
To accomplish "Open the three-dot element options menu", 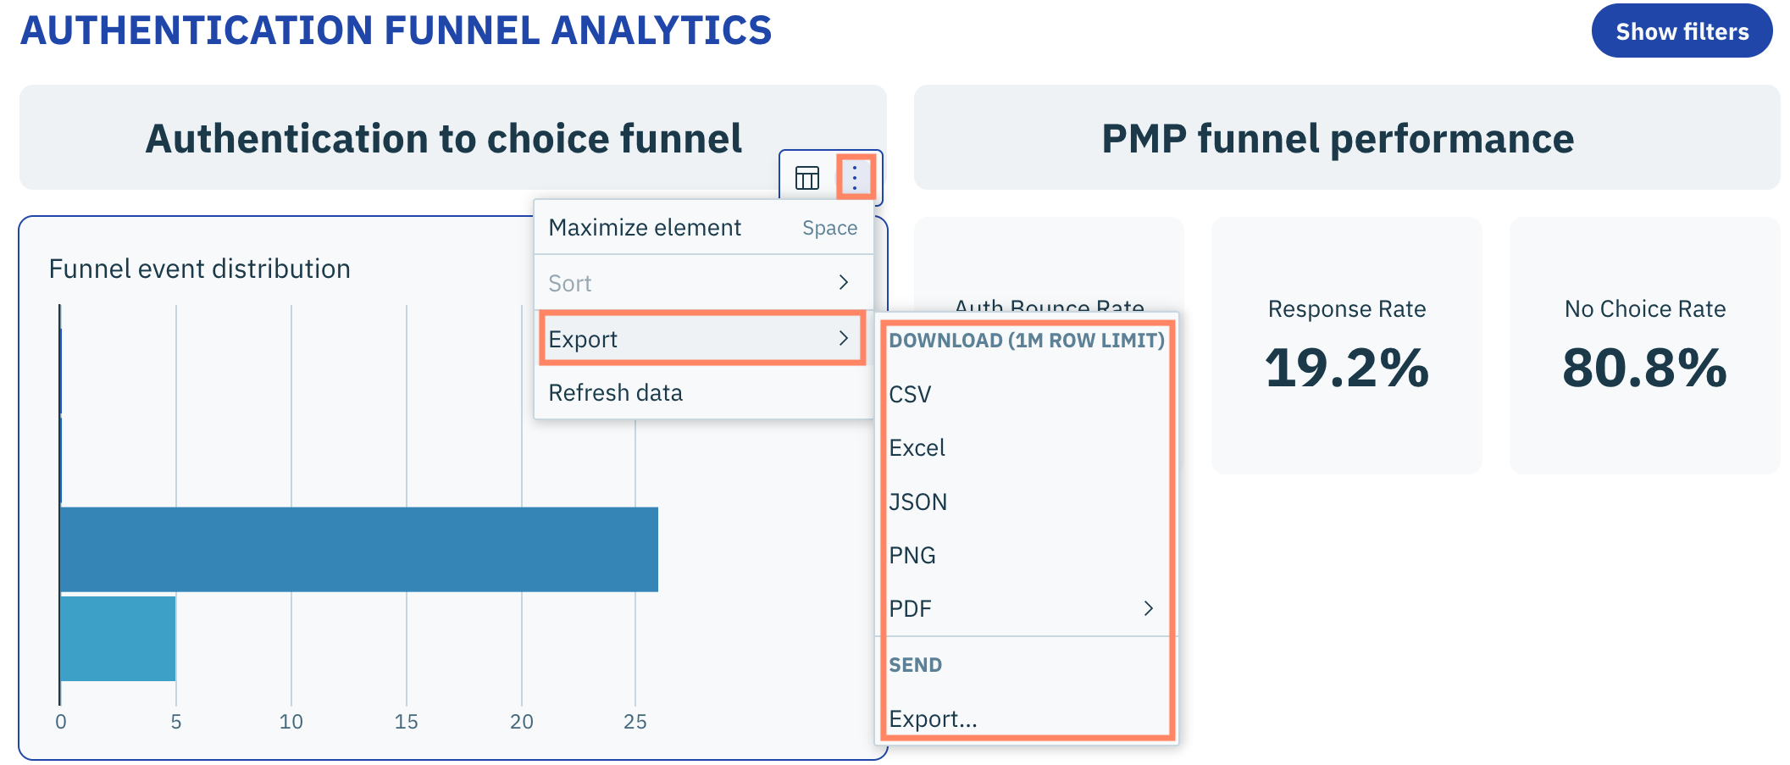I will pyautogui.click(x=855, y=178).
